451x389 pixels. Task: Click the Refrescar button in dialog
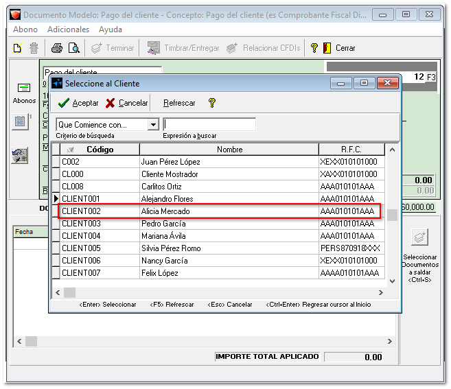179,103
